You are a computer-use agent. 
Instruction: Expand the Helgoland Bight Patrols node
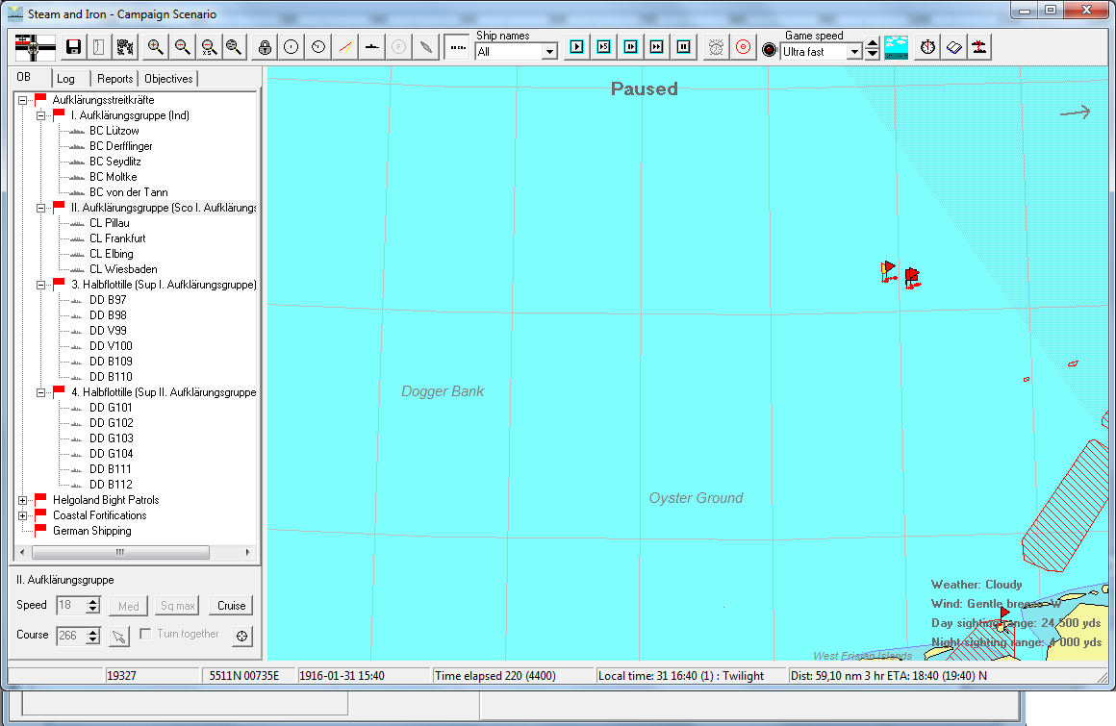coord(23,500)
